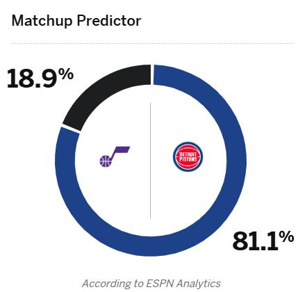Click the vertical divider between team logos
Image resolution: width=298 pixels, height=292 pixels.
point(151,161)
